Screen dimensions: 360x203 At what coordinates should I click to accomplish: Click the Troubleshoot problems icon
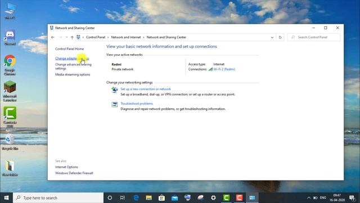click(115, 104)
